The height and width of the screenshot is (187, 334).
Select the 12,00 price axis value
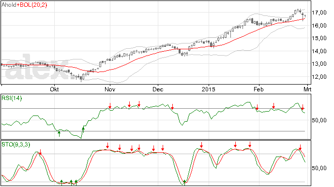pyautogui.click(x=319, y=76)
